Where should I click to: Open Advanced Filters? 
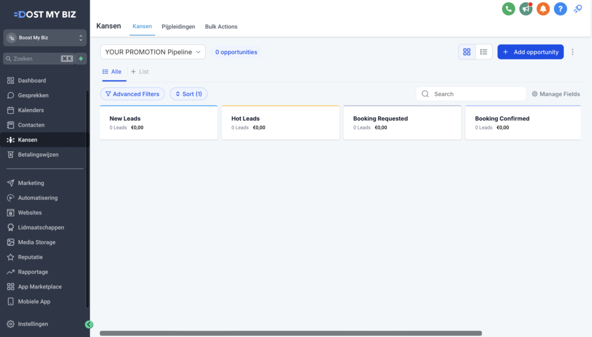pos(132,94)
